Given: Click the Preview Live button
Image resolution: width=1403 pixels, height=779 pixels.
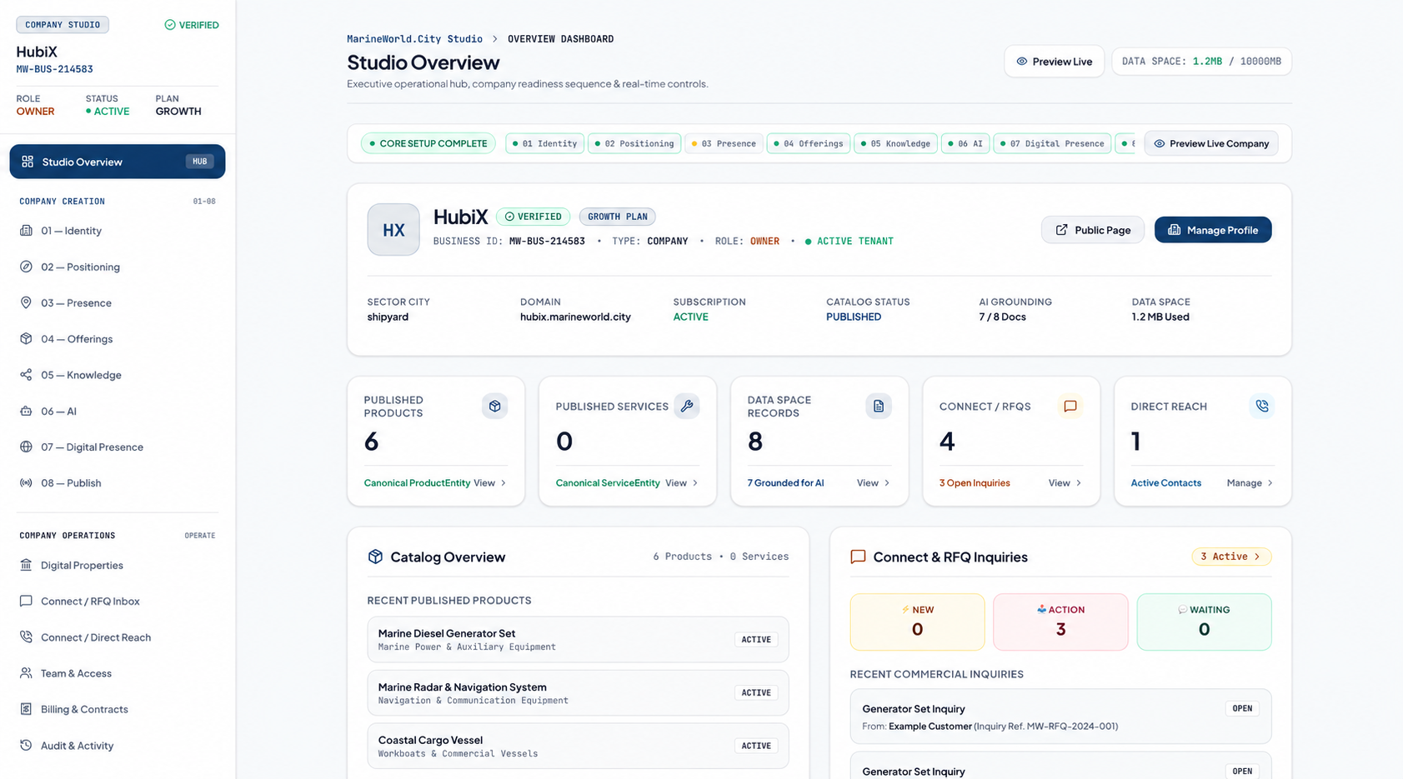Looking at the screenshot, I should (x=1054, y=61).
